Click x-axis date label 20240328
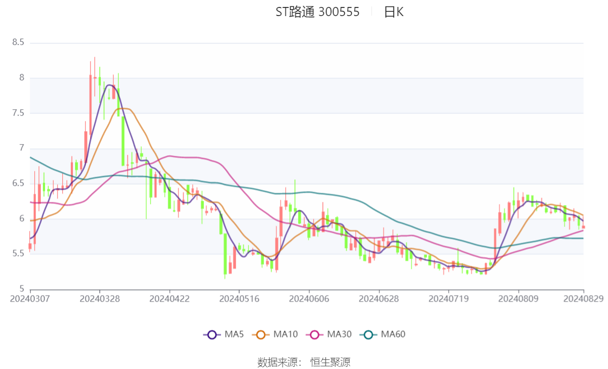608x369 pixels. click(x=100, y=299)
